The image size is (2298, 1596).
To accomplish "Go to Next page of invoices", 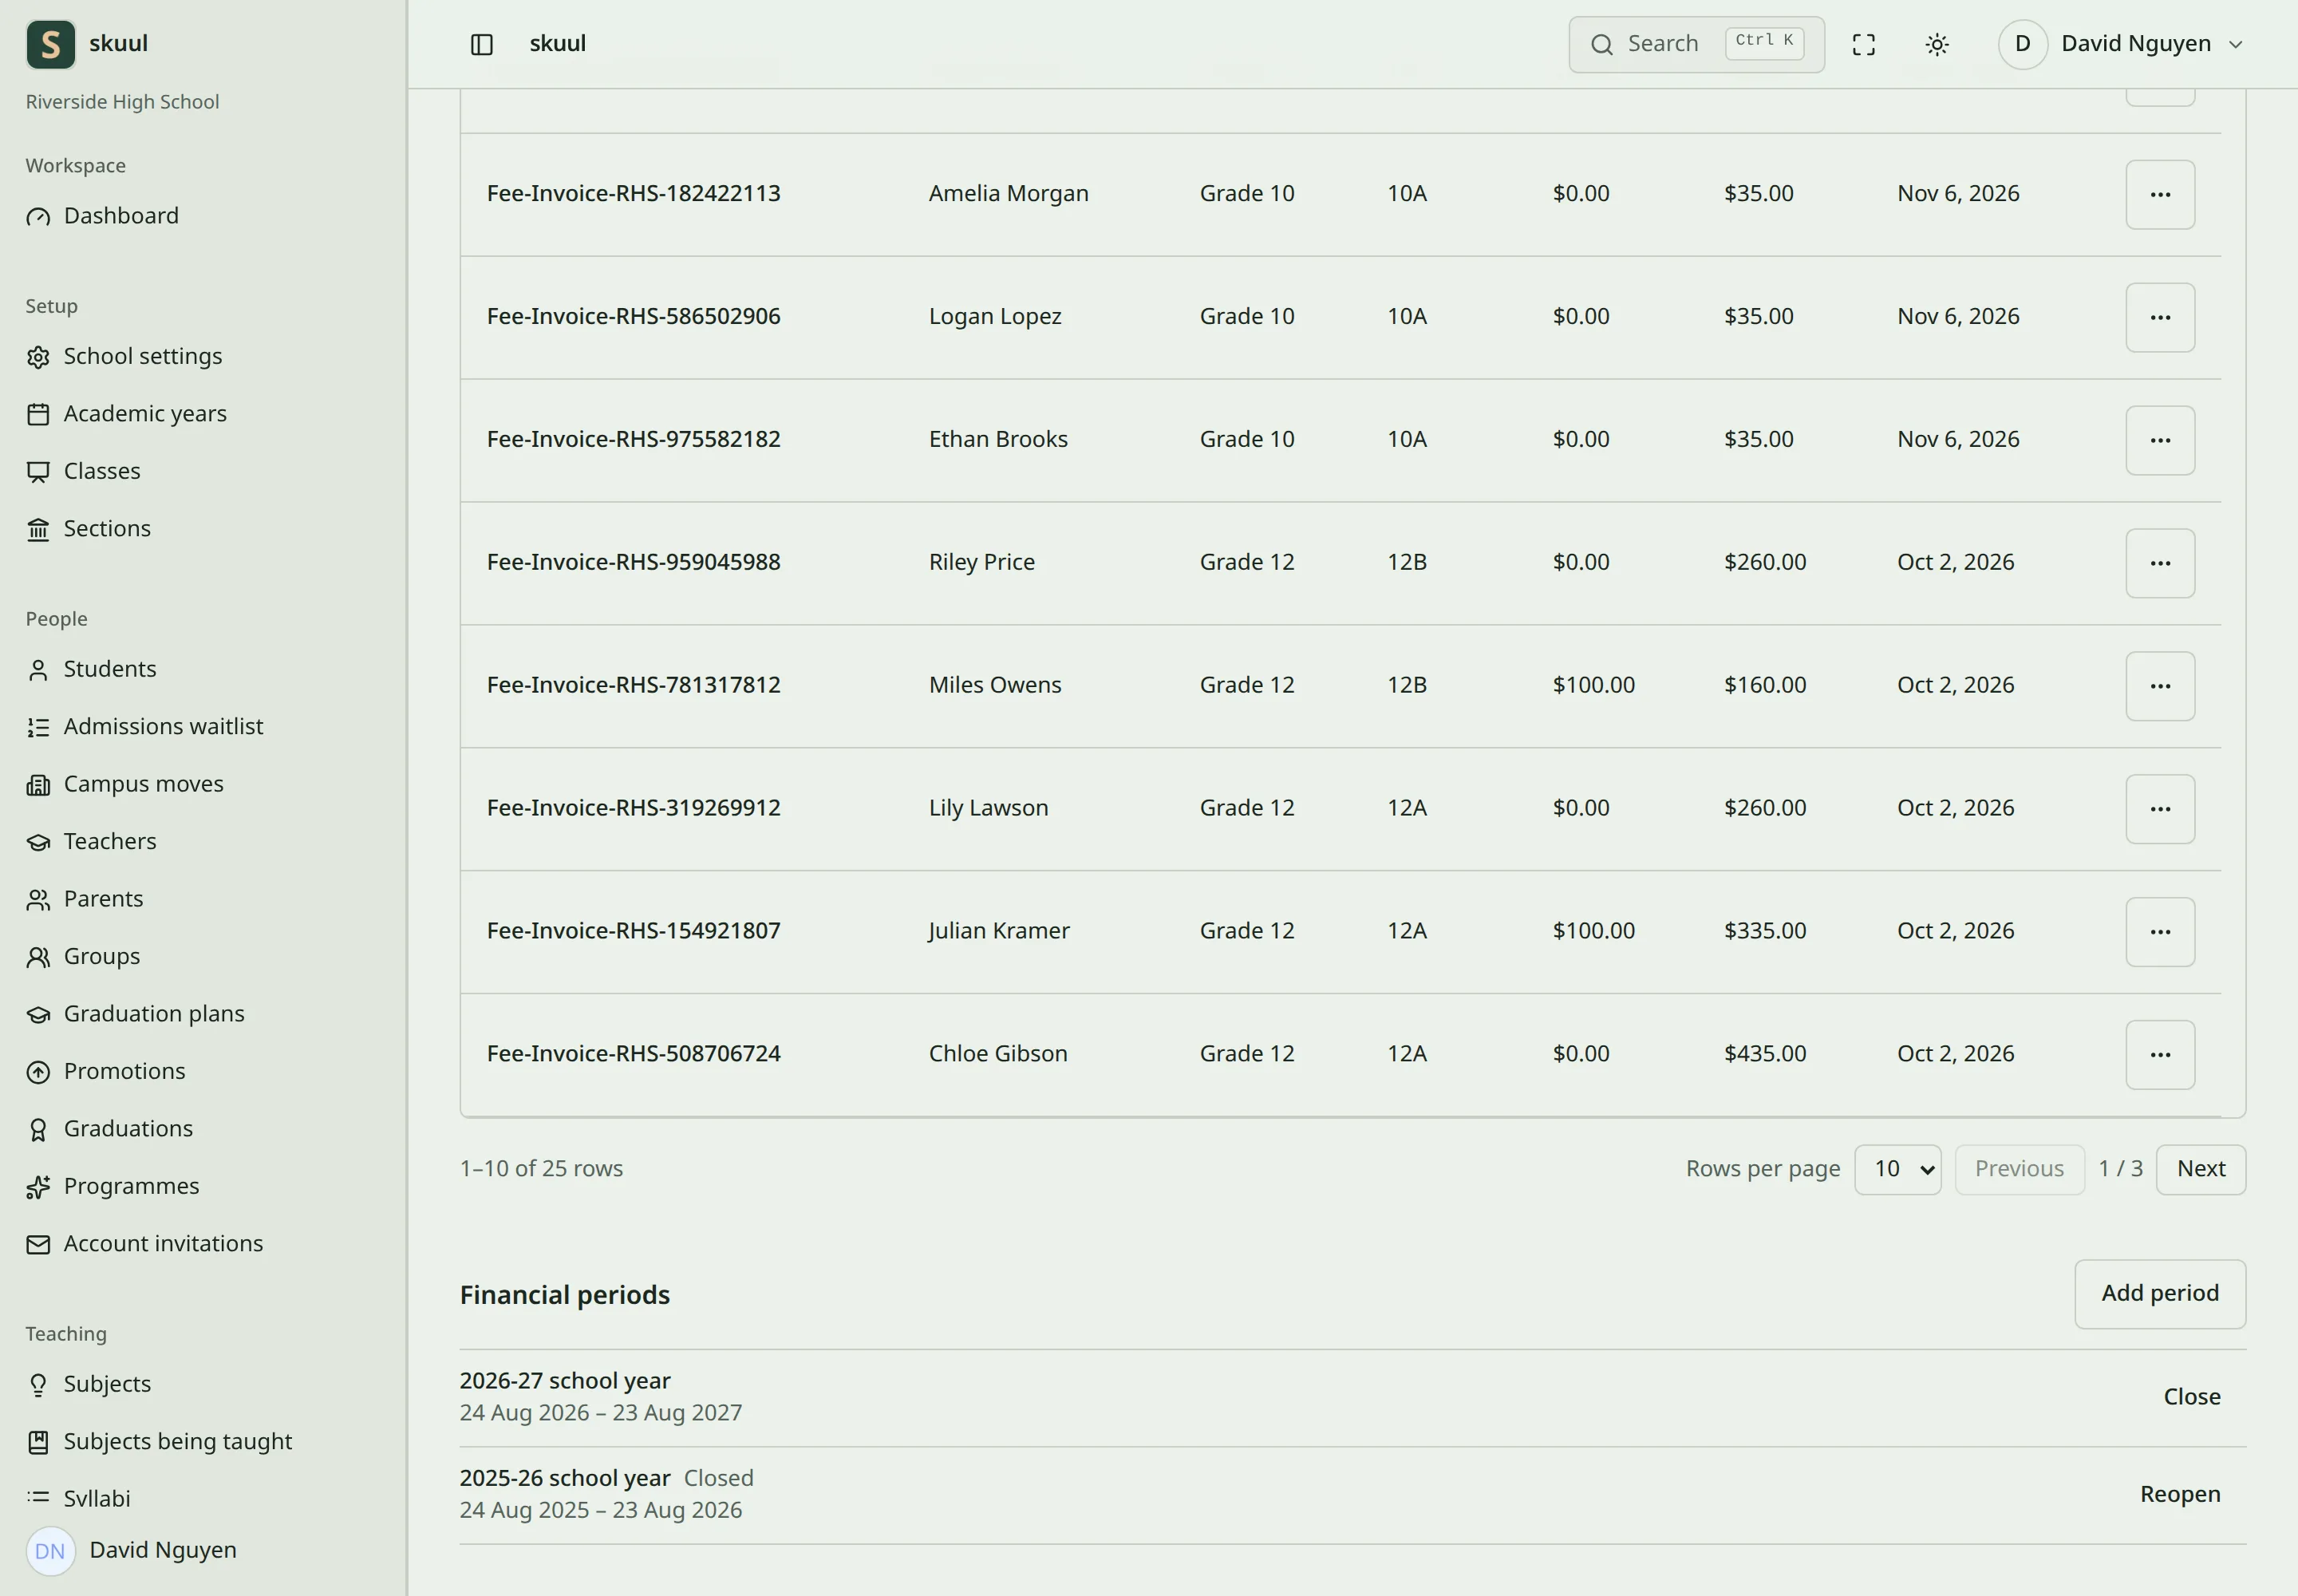I will click(x=2200, y=1169).
